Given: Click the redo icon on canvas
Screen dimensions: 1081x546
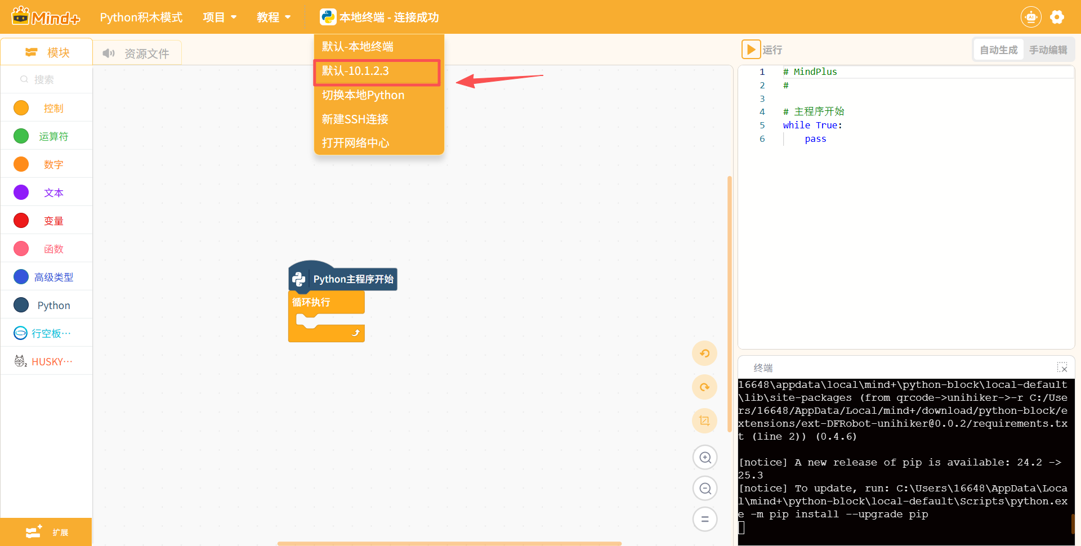Looking at the screenshot, I should pyautogui.click(x=704, y=387).
